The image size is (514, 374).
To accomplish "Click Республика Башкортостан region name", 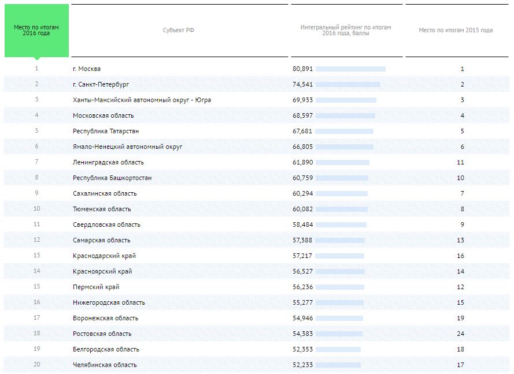I will (x=112, y=178).
